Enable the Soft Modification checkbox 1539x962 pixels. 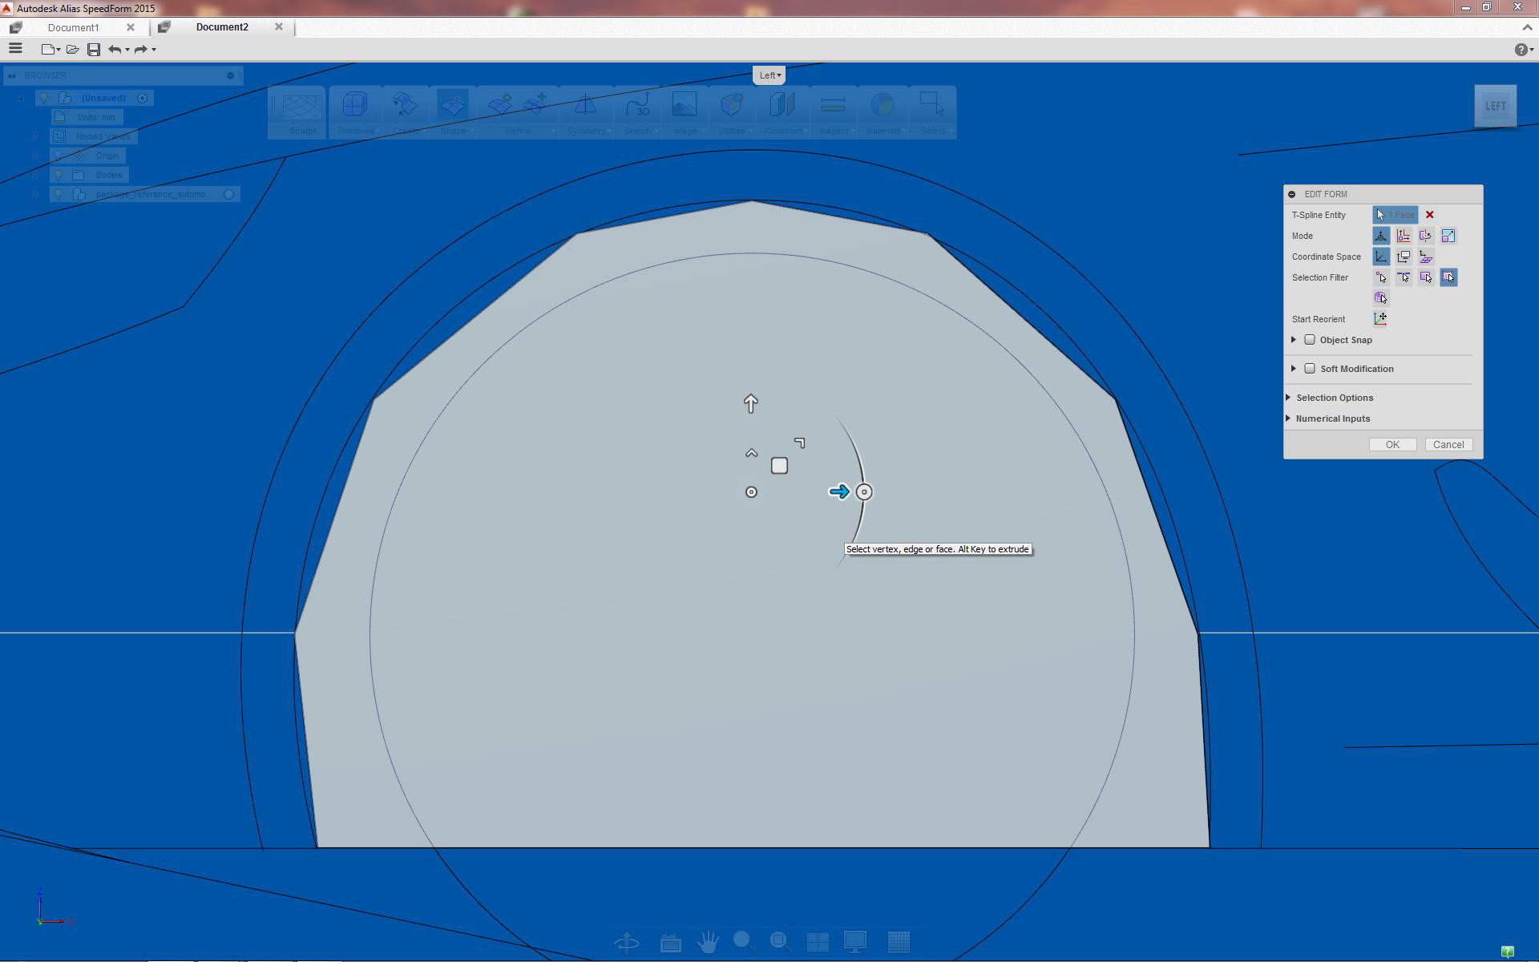coord(1310,369)
